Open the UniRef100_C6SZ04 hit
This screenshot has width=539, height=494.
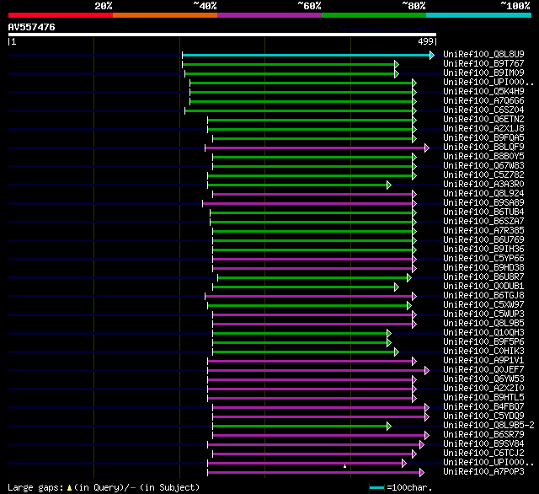483,110
